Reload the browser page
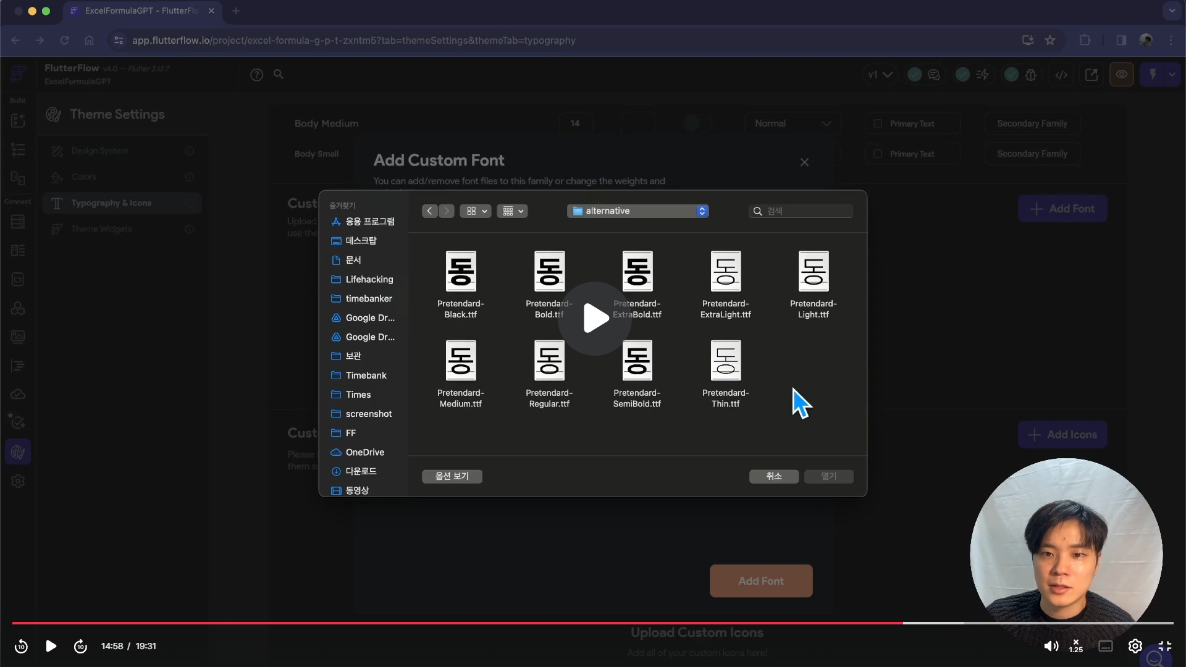This screenshot has width=1186, height=667. (64, 40)
